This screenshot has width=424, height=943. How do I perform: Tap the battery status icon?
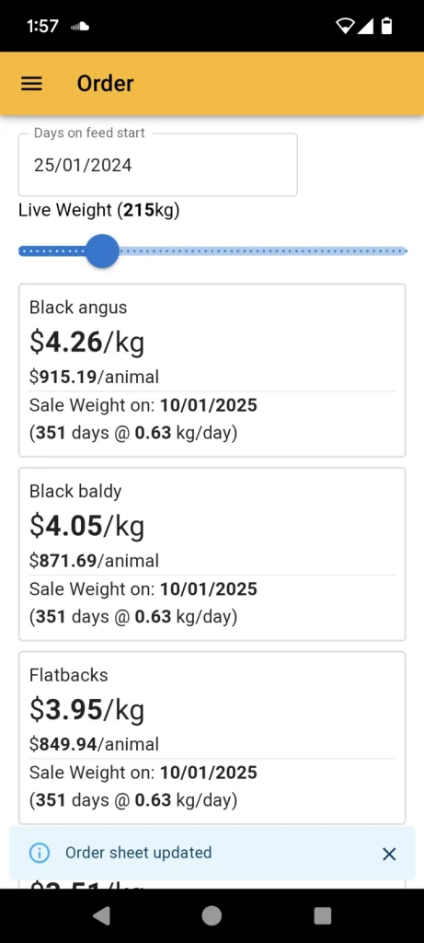click(387, 26)
